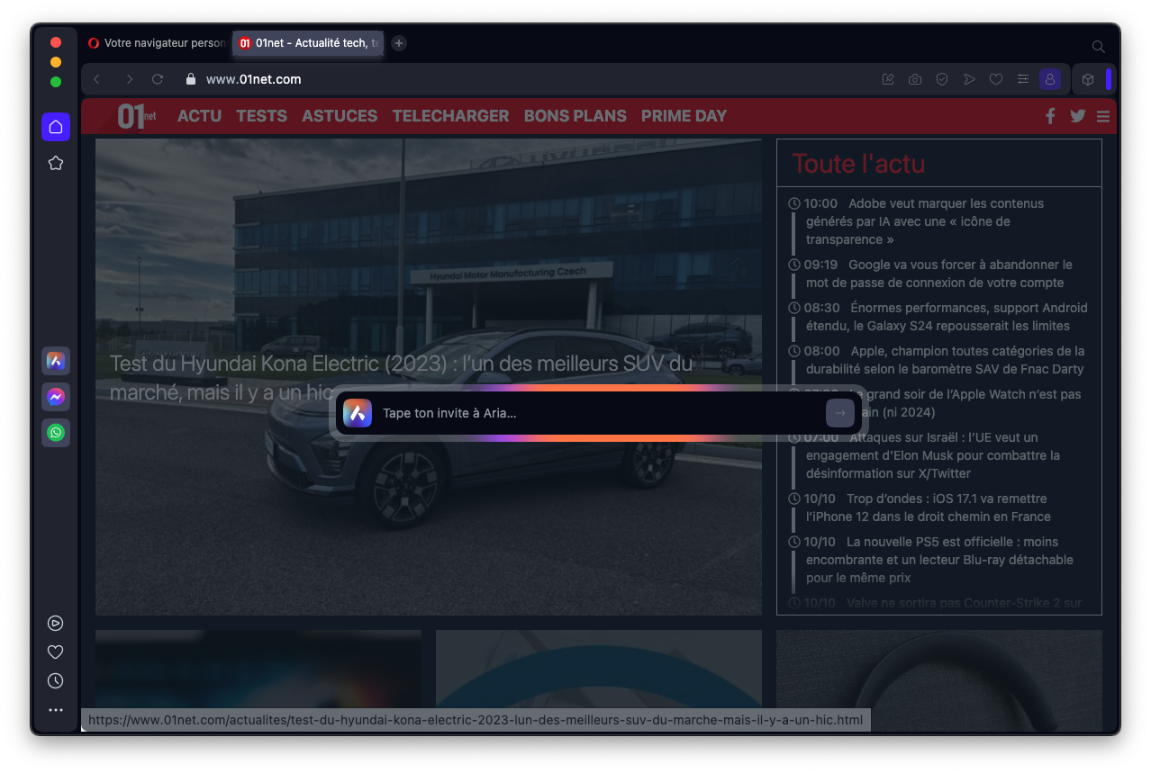This screenshot has width=1151, height=773.
Task: Open Messenger in the sidebar
Action: (56, 397)
